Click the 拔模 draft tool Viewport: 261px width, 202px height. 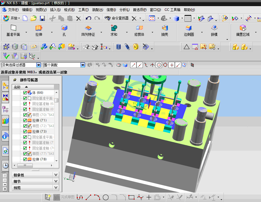[x=214, y=31]
